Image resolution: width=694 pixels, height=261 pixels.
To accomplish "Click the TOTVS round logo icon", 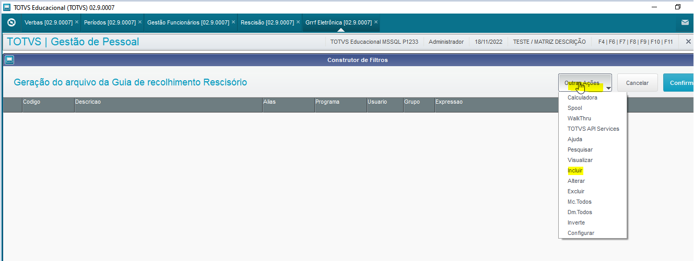I will [11, 22].
